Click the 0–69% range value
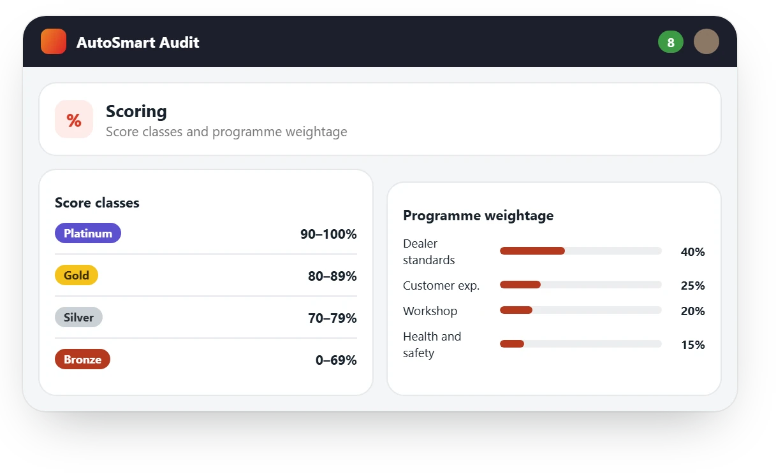Screen dimensions: 776x473 click(336, 360)
